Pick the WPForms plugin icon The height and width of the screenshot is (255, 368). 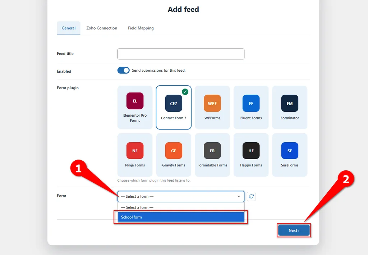pyautogui.click(x=212, y=103)
